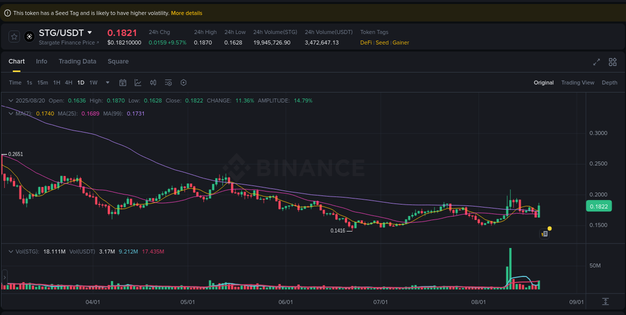This screenshot has width=626, height=315.
Task: Switch to the Trading Data tab
Action: (77, 61)
